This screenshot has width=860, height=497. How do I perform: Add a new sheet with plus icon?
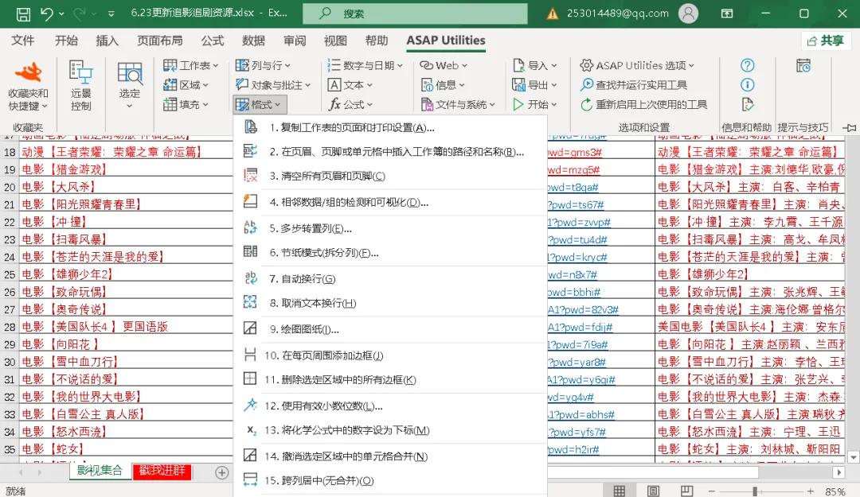point(221,472)
